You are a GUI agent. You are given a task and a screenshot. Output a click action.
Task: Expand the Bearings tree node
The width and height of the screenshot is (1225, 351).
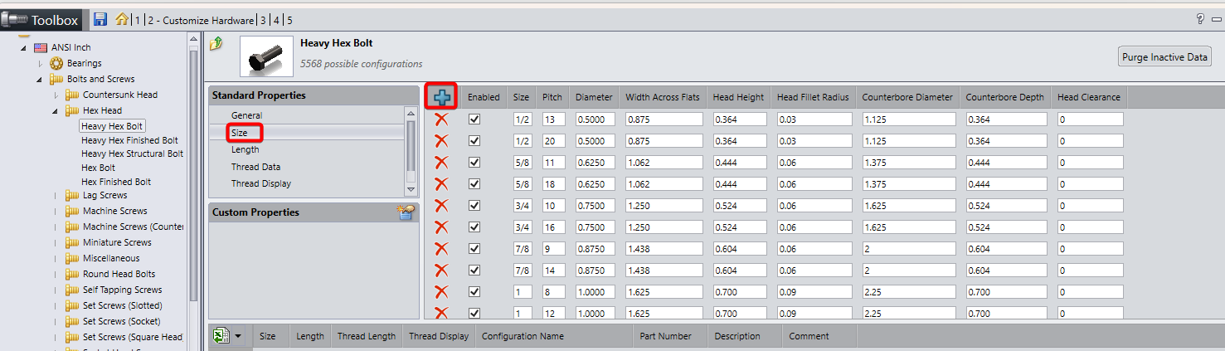[x=39, y=63]
